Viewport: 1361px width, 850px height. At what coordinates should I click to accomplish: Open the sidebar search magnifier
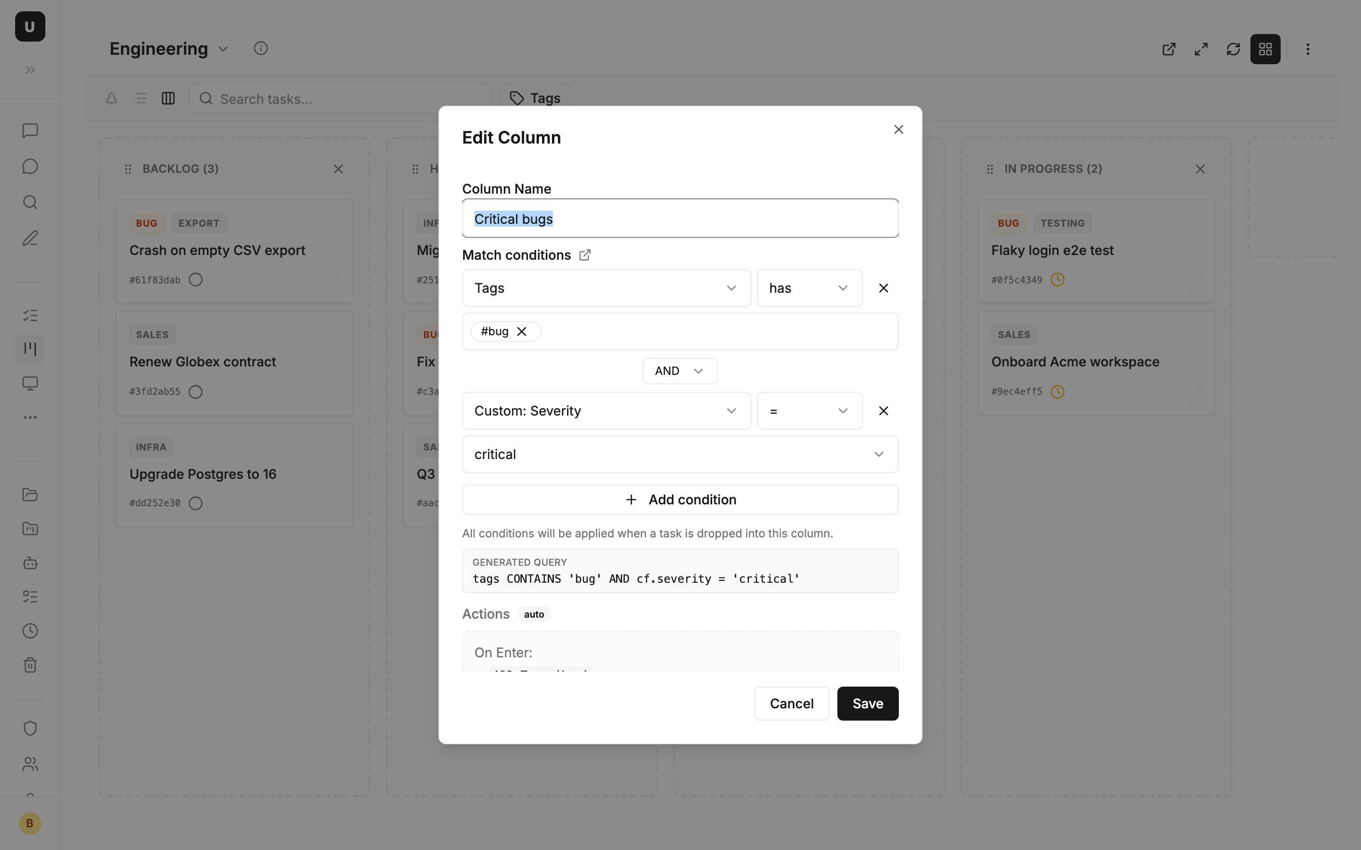tap(30, 203)
